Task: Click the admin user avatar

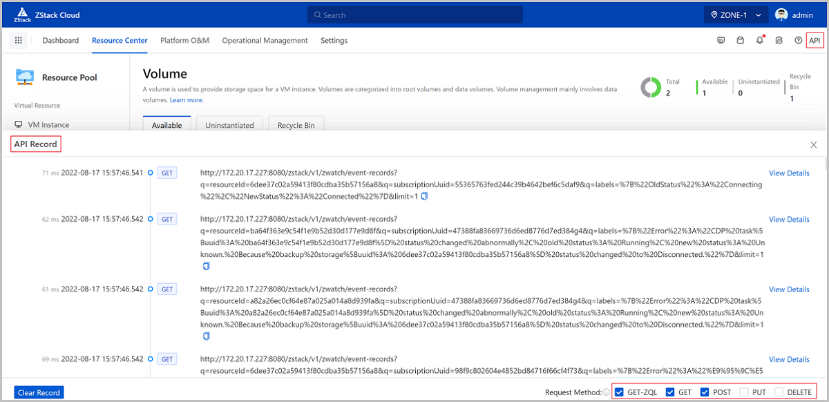Action: [781, 15]
